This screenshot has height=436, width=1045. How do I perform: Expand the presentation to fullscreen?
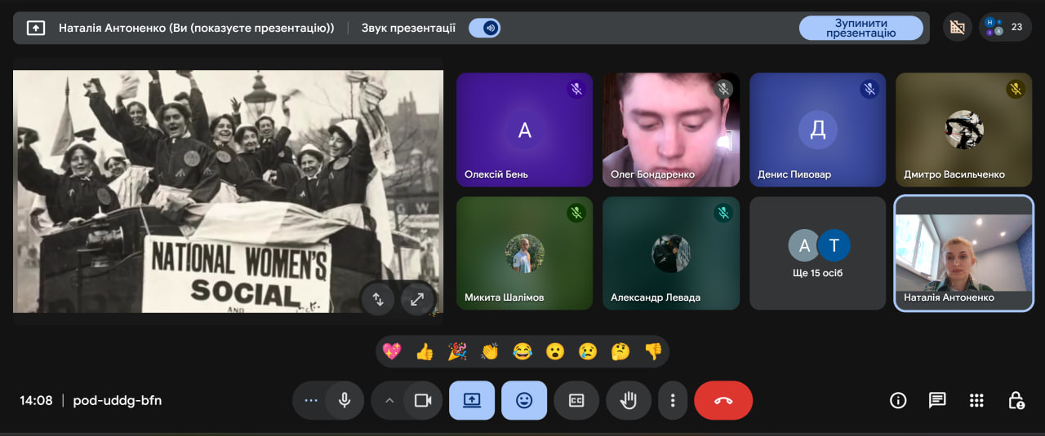click(417, 299)
